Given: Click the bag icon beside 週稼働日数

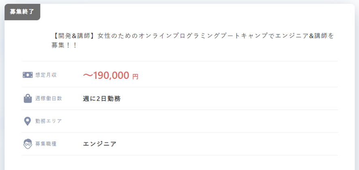Looking at the screenshot, I should click(x=28, y=99).
